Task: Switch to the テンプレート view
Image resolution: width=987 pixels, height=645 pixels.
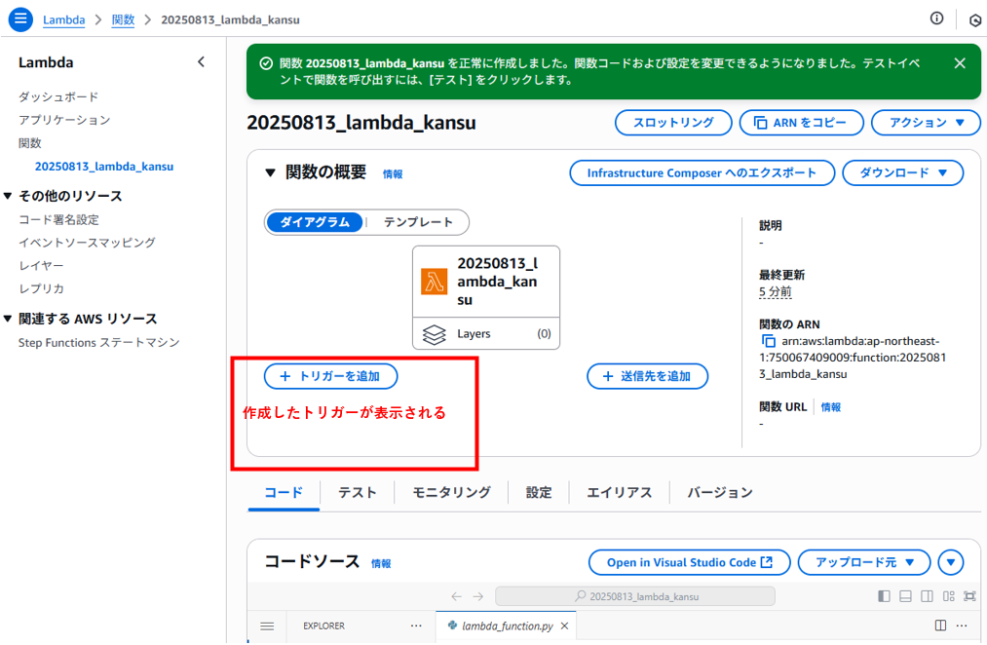Action: tap(418, 222)
